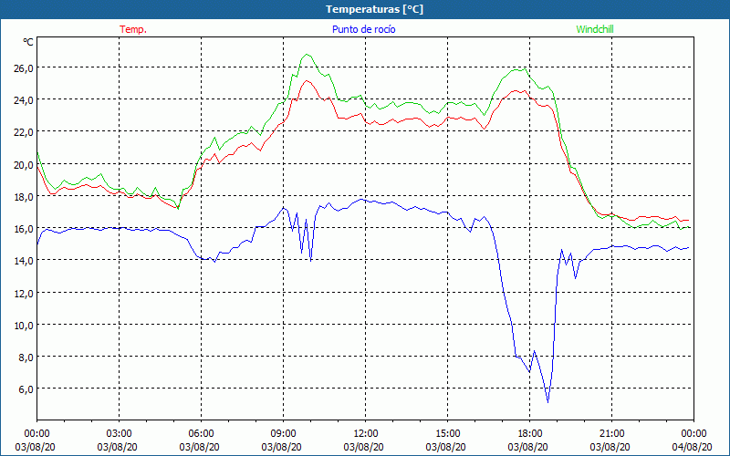Image resolution: width=730 pixels, height=456 pixels.
Task: Click the 16,0 y-axis value
Action: tap(23, 229)
